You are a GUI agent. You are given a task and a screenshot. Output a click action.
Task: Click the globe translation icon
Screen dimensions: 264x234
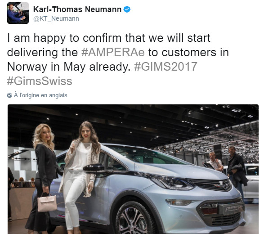click(9, 95)
